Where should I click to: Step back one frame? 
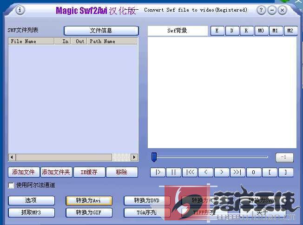point(205,172)
